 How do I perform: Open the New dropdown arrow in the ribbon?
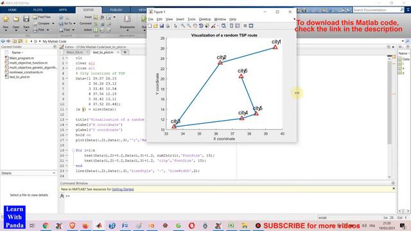pyautogui.click(x=6, y=30)
